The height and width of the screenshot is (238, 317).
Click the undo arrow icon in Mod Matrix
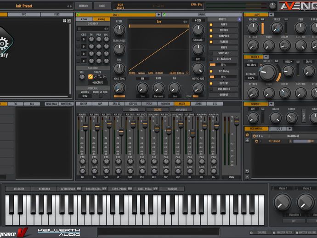(247, 171)
